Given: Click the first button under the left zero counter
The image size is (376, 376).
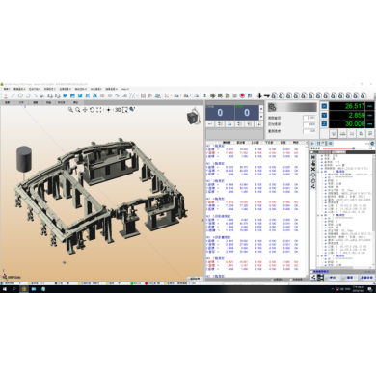Looking at the screenshot, I should [x=210, y=124].
